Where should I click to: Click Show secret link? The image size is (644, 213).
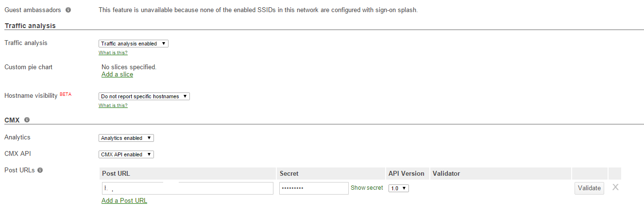(367, 188)
